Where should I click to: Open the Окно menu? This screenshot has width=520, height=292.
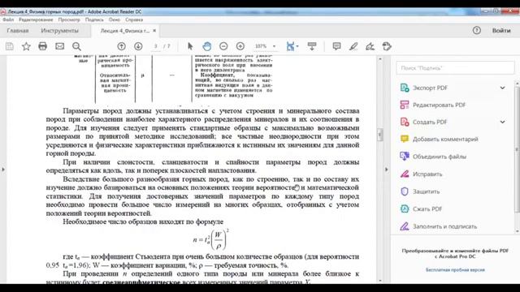[115, 19]
